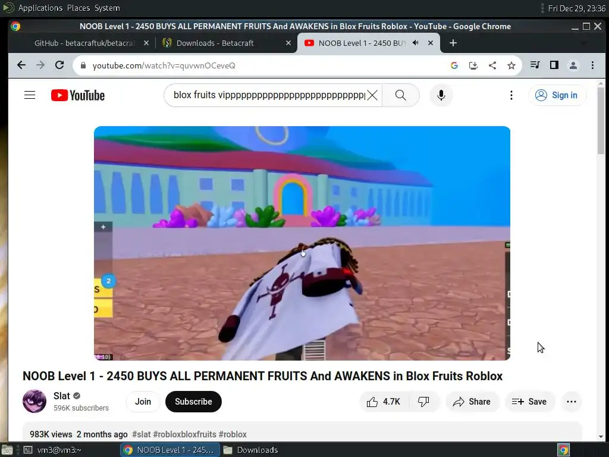The image size is (609, 457).
Task: Save video to a playlist
Action: click(529, 402)
